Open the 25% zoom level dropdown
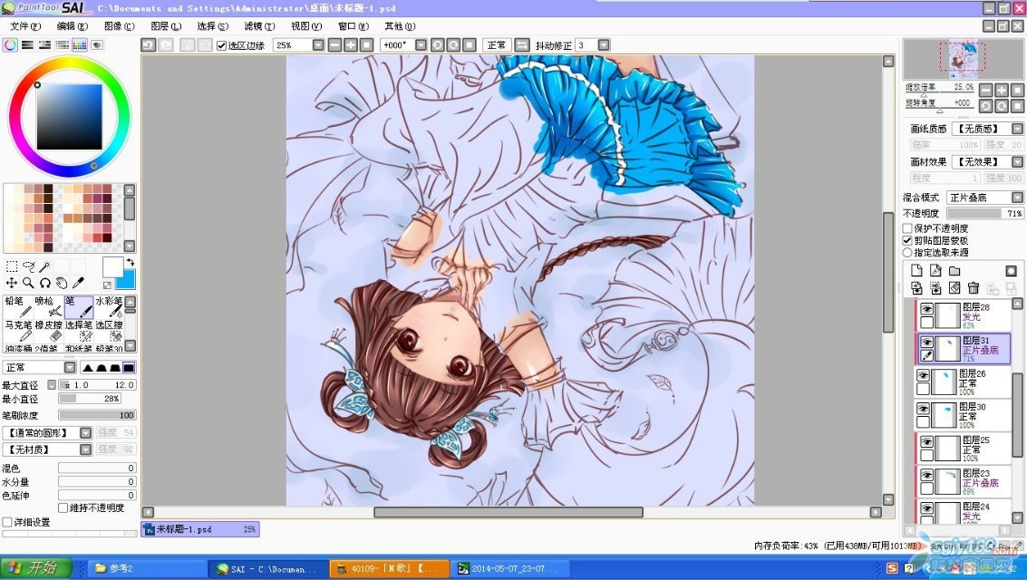 (318, 45)
